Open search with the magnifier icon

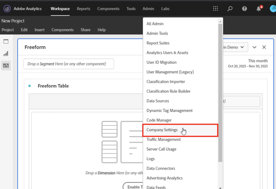coord(230,9)
